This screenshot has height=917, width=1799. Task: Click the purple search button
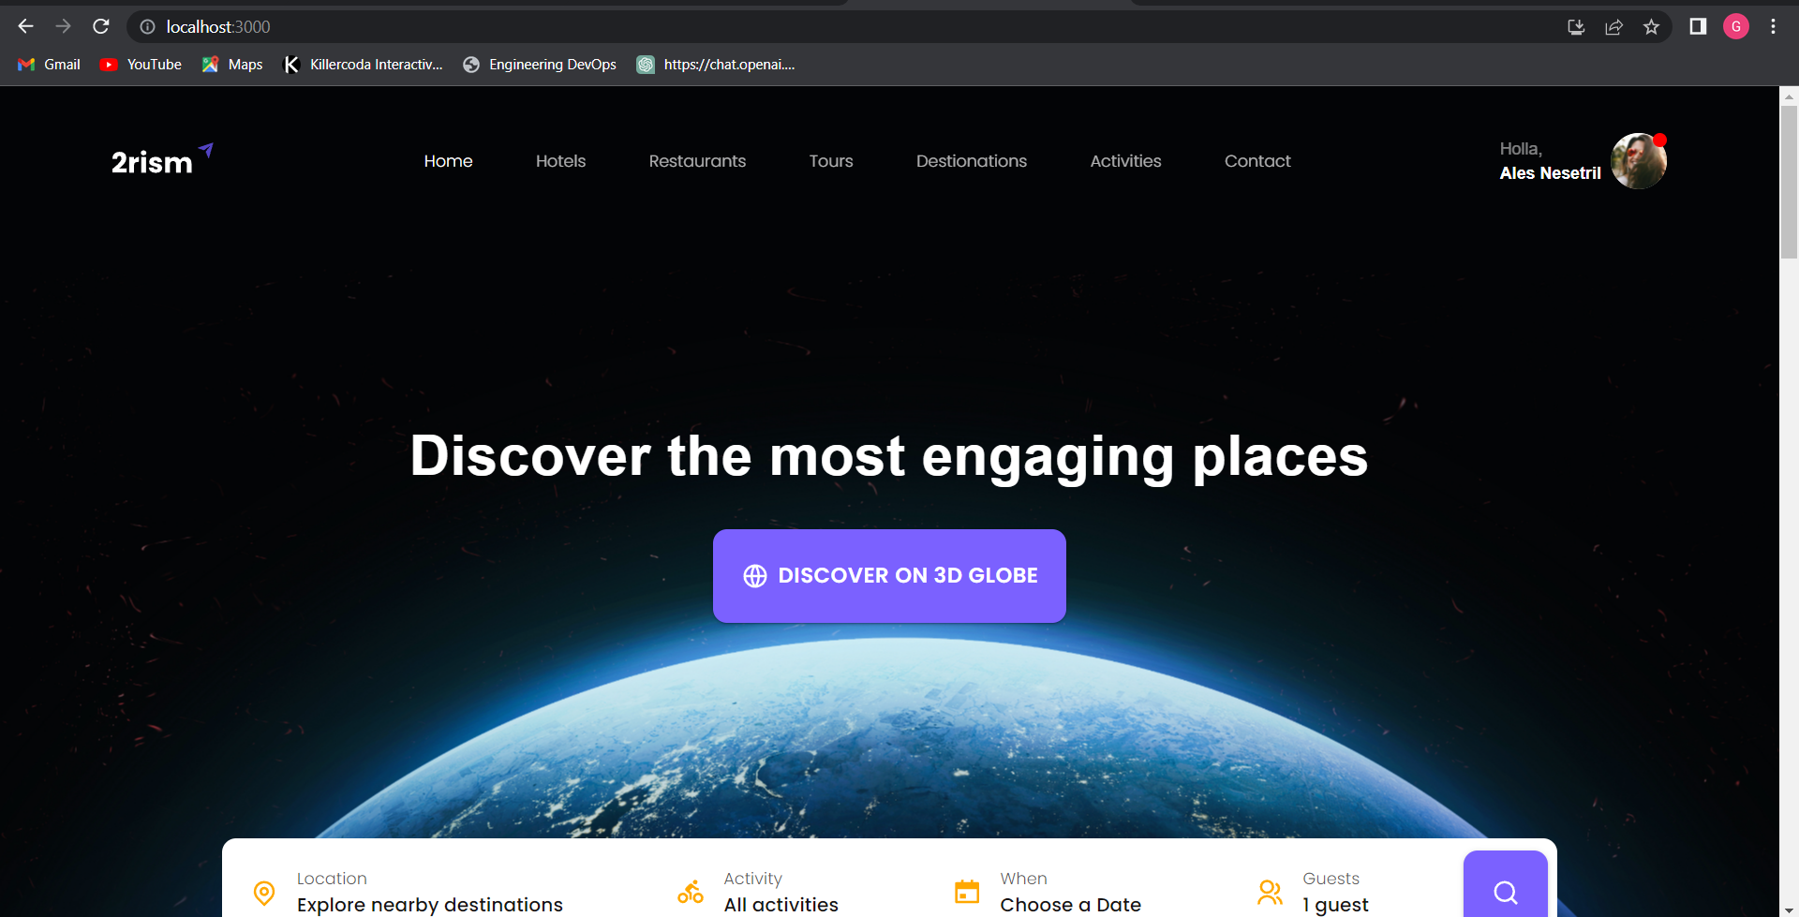click(x=1505, y=884)
